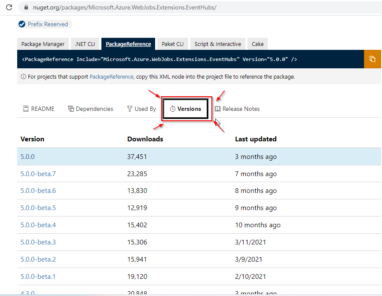Open version 5.0.0-beta.3
Screen dimensions: 382x296
(38, 242)
